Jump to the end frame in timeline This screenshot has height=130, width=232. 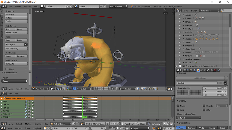pos(127,128)
